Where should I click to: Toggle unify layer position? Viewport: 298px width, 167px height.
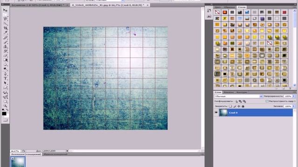pyautogui.click(x=237, y=102)
